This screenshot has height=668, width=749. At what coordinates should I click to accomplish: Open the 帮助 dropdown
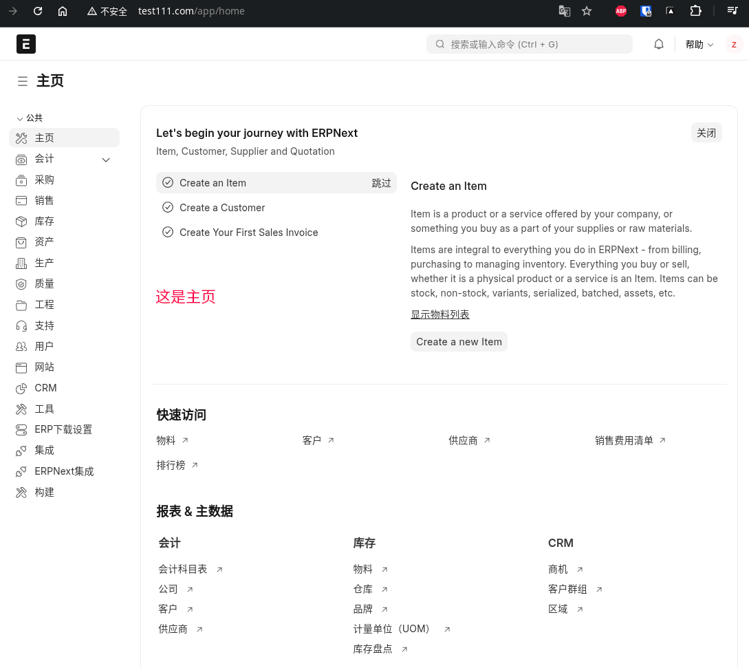[x=699, y=45]
